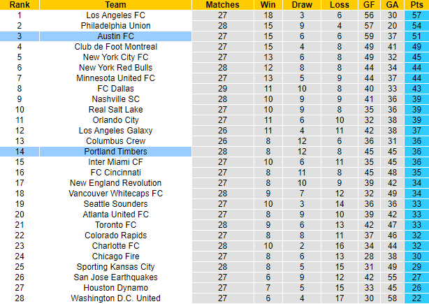Click the Pts cell for Los Angeles FC
The height and width of the screenshot is (304, 429).
pyautogui.click(x=416, y=15)
